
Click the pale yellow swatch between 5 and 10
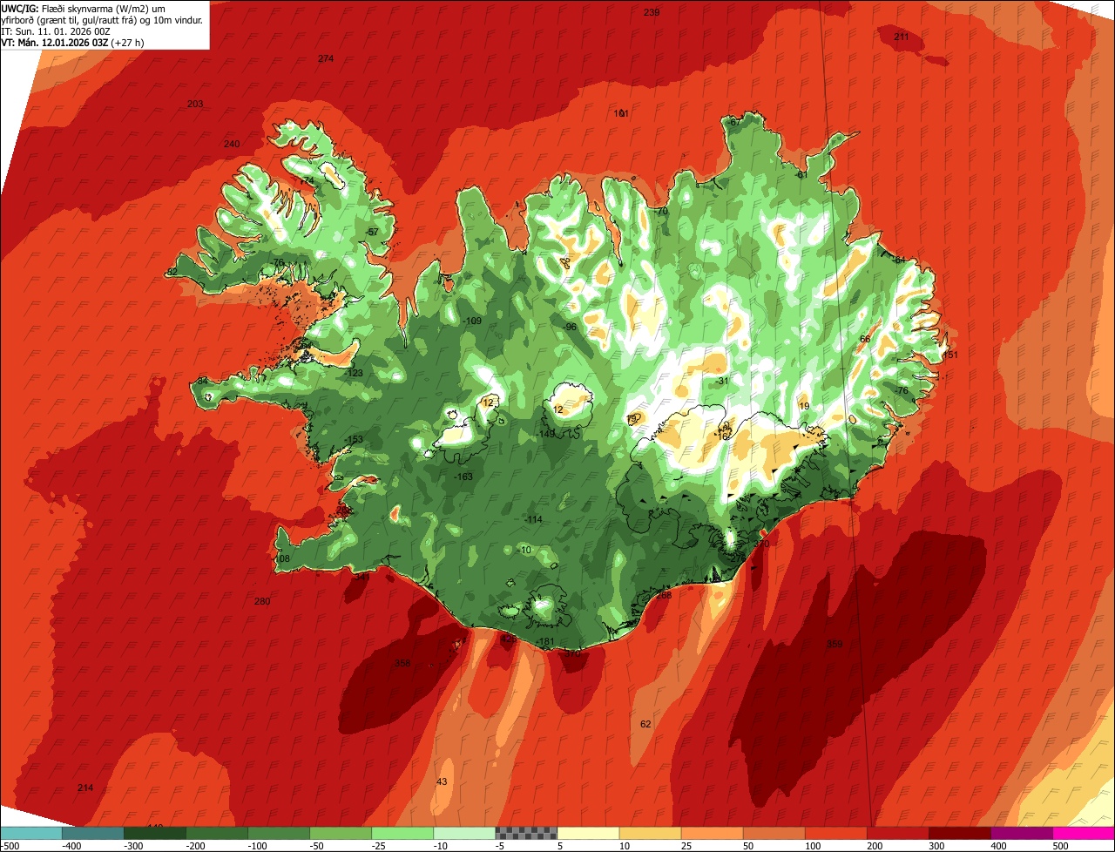588,832
